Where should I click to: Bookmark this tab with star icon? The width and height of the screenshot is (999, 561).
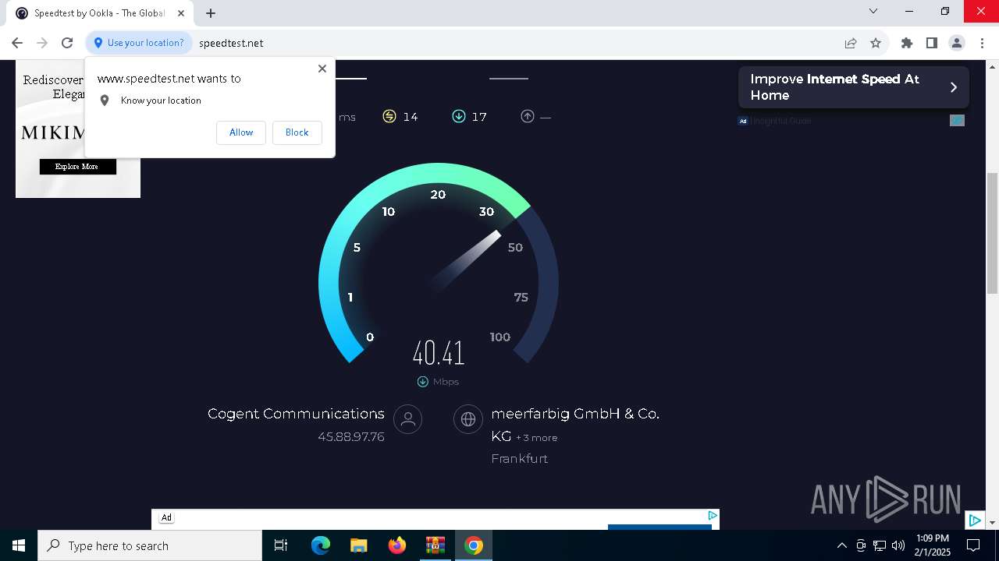click(876, 43)
